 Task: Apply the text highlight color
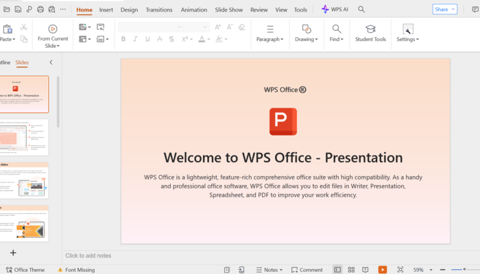[x=219, y=39]
